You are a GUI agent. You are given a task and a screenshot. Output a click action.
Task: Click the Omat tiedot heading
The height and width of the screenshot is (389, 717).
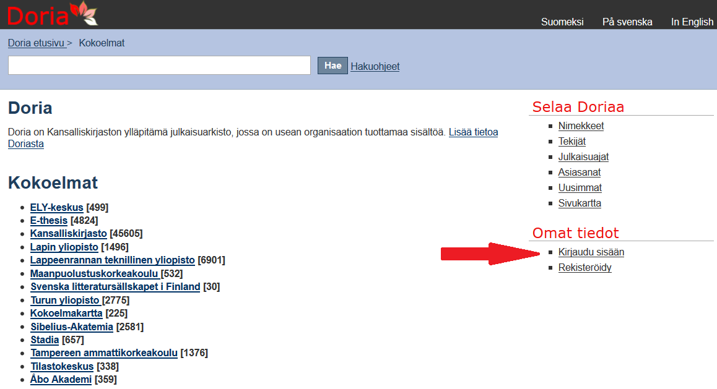pyautogui.click(x=575, y=233)
